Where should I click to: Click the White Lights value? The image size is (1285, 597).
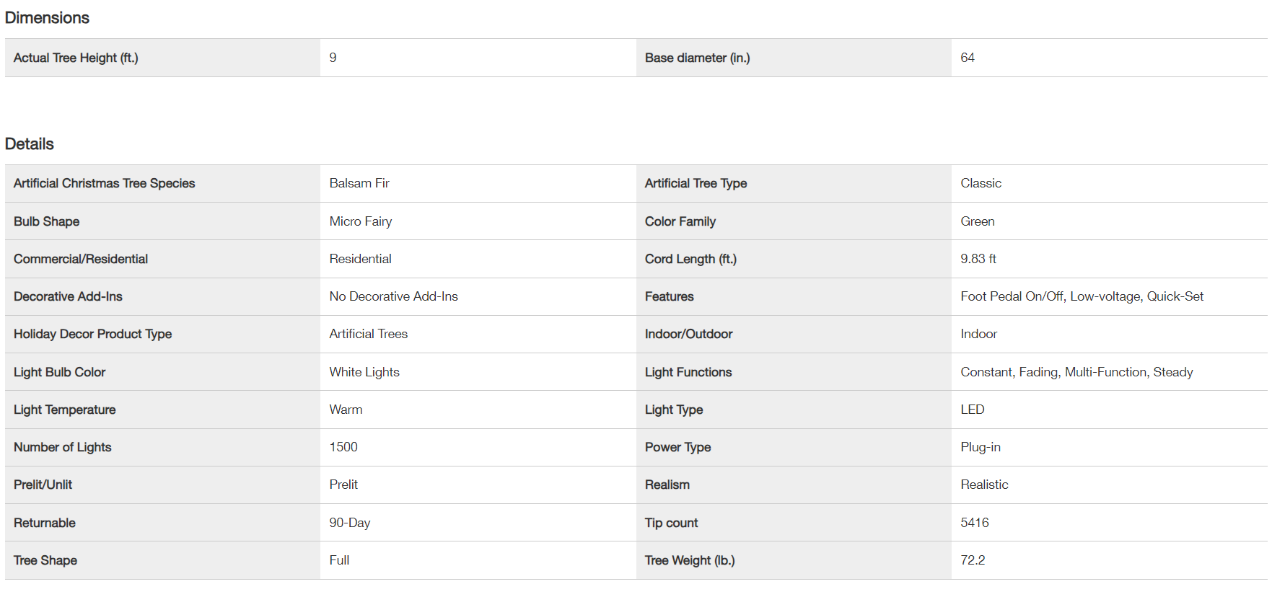click(x=364, y=372)
